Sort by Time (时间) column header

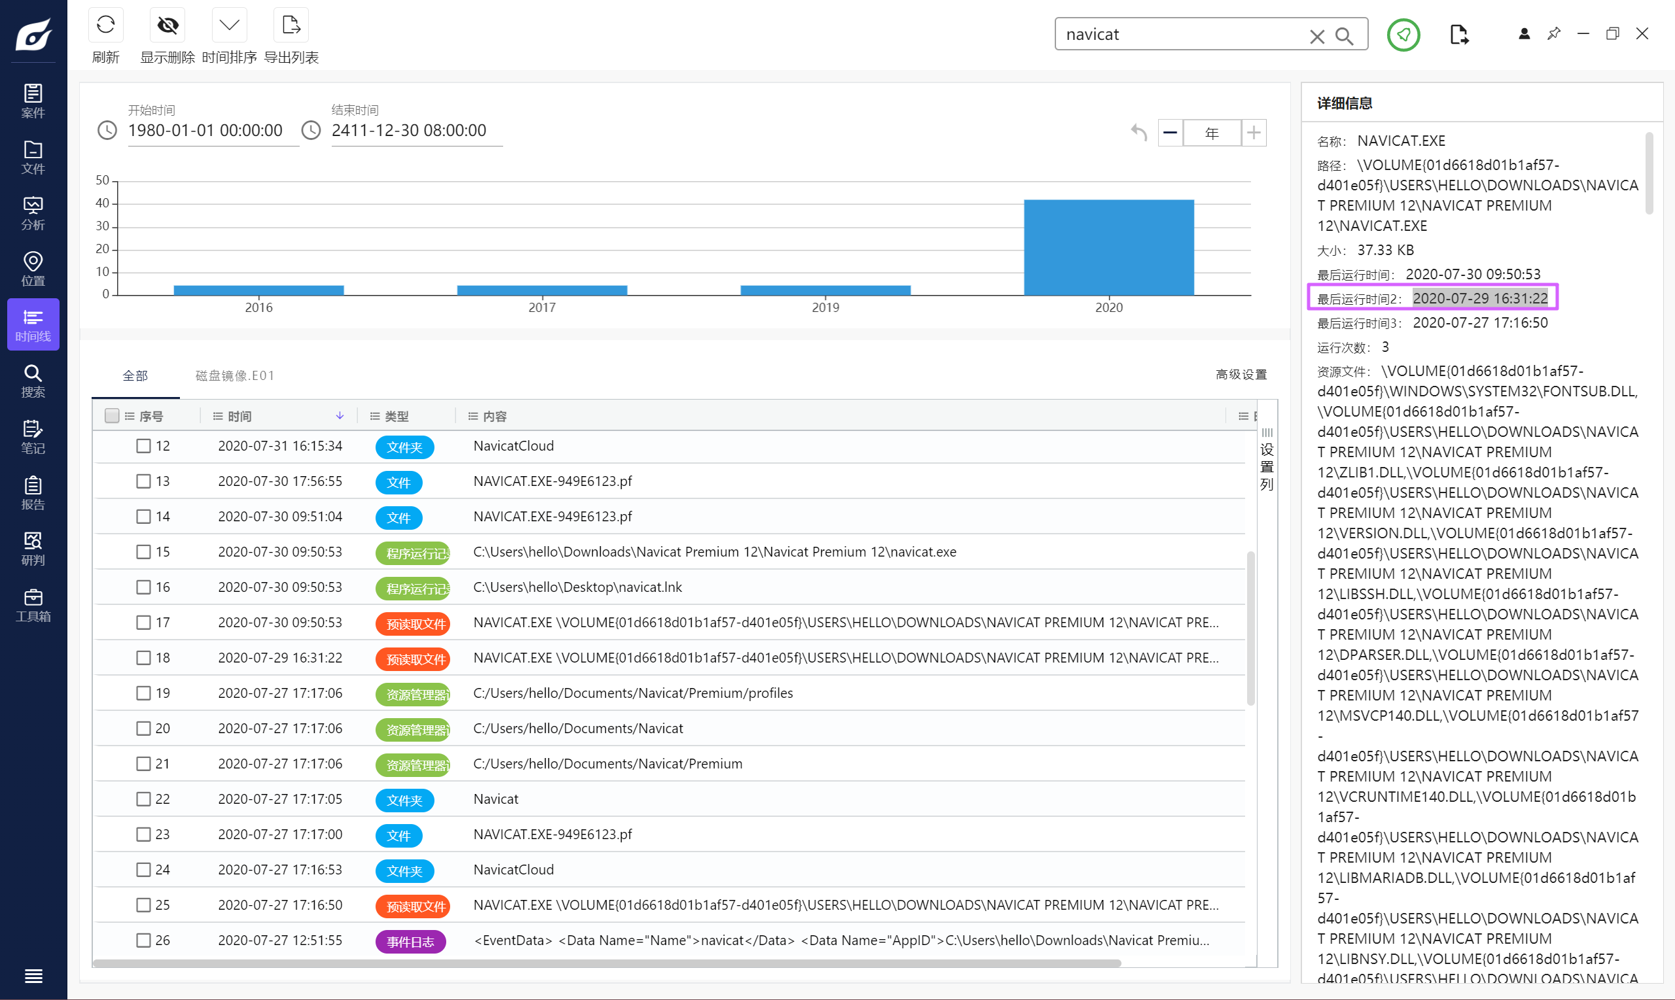[x=239, y=417]
